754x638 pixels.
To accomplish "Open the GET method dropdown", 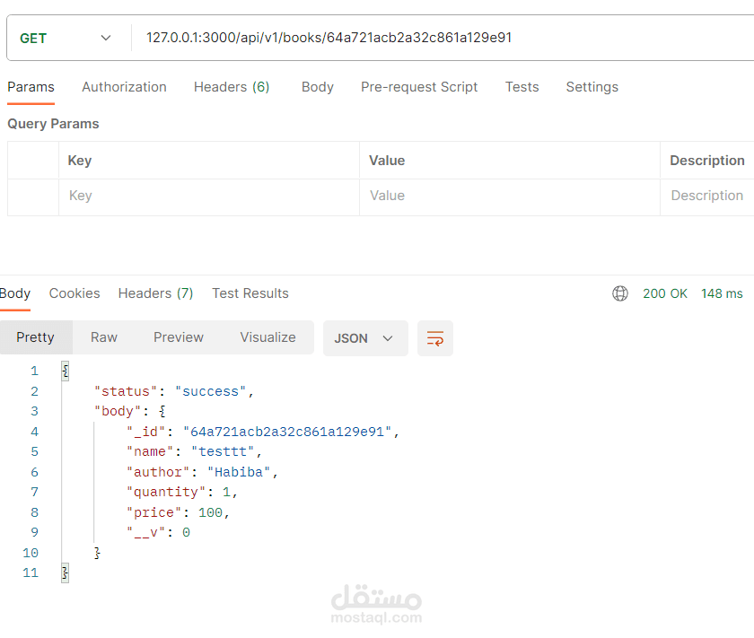I will tap(66, 38).
